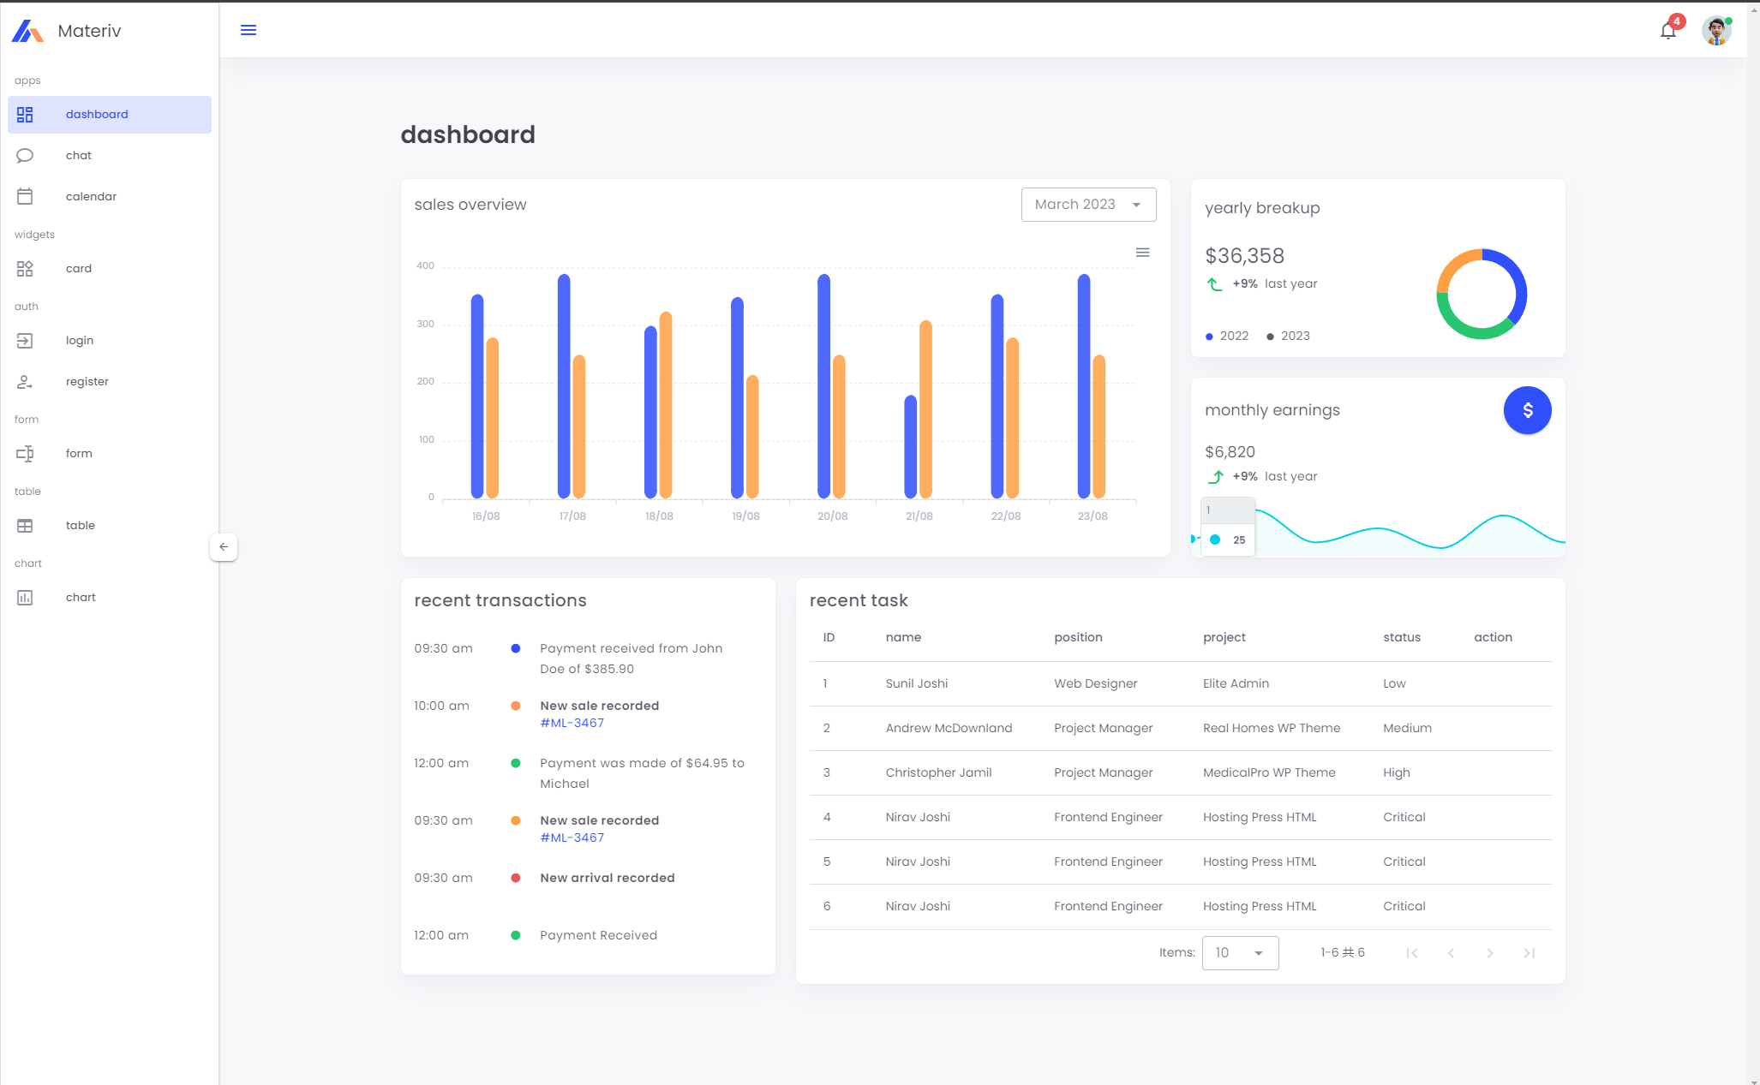Expand the Items per page dropdown
Image resolution: width=1760 pixels, height=1085 pixels.
tap(1240, 952)
